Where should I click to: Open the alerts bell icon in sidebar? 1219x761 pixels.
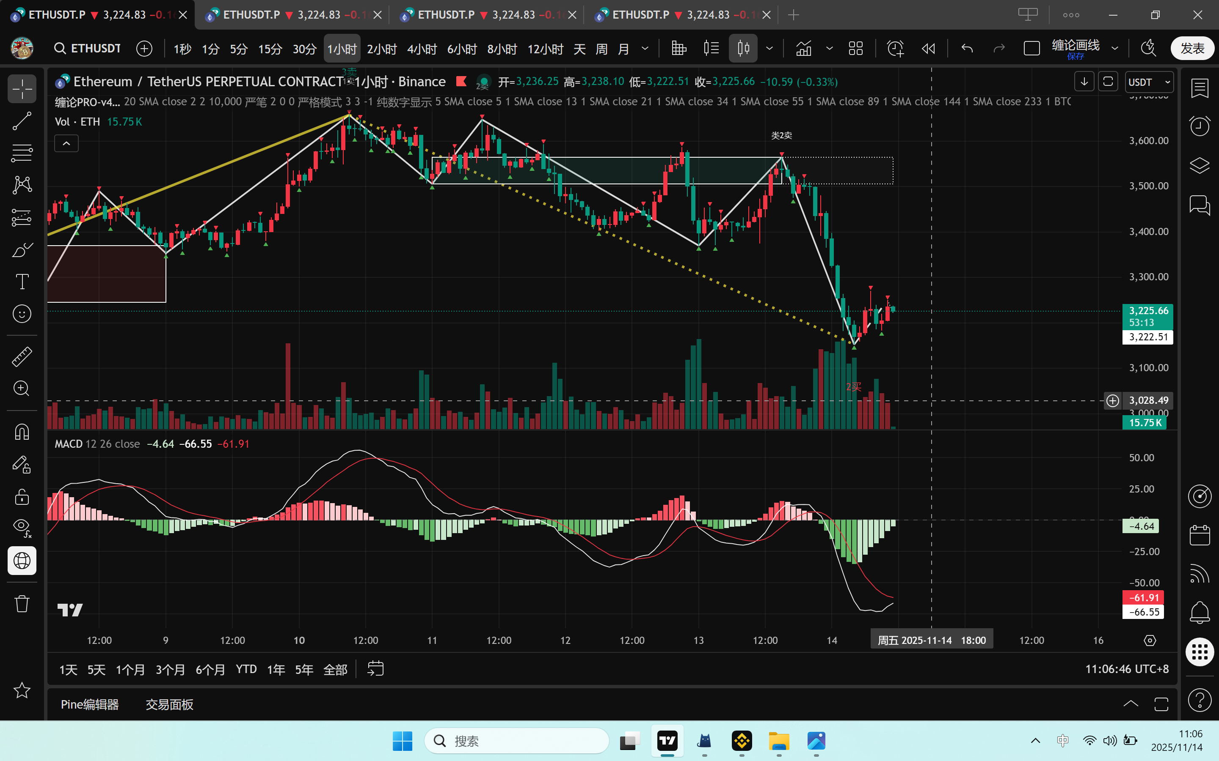click(x=1200, y=612)
